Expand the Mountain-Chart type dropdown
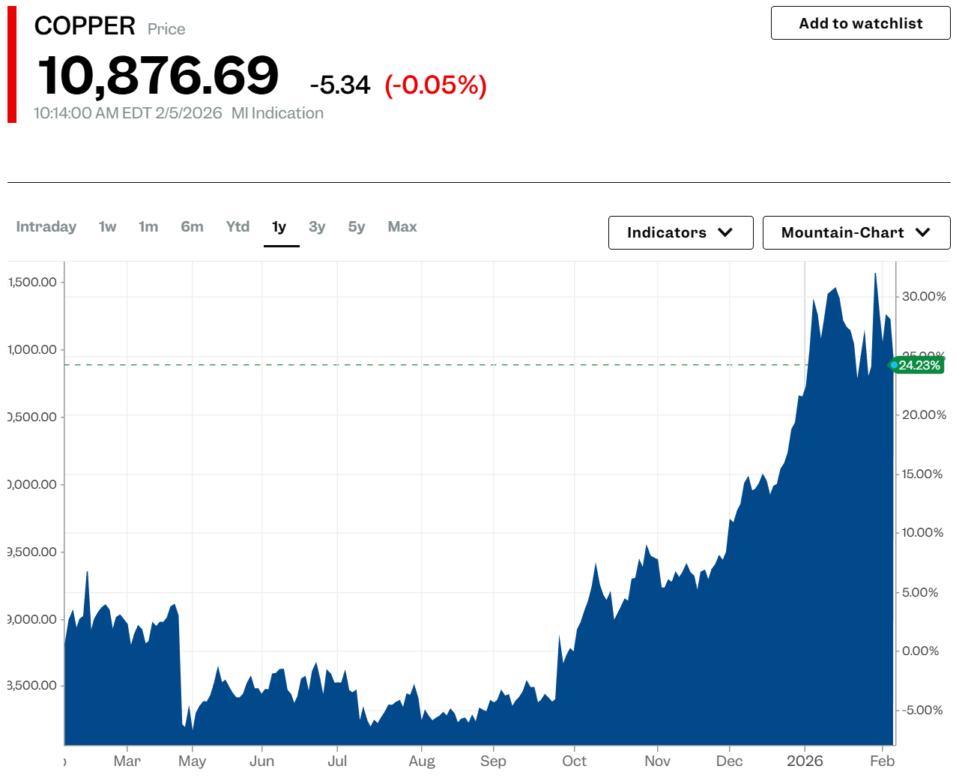The image size is (980, 781). (856, 232)
